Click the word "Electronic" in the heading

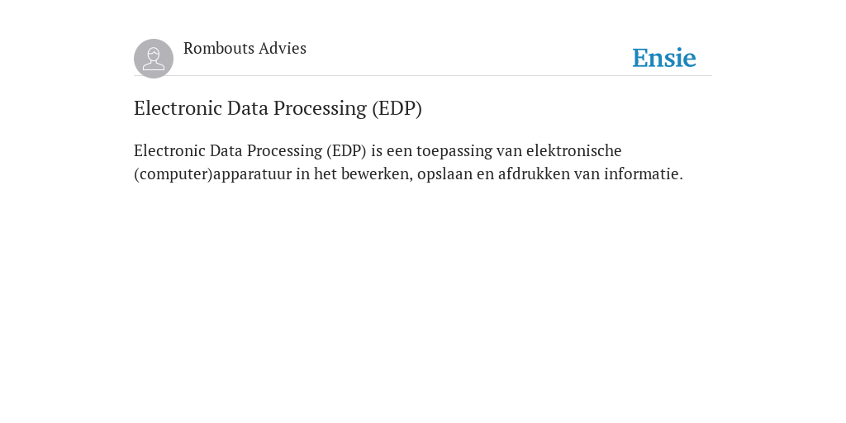(178, 108)
